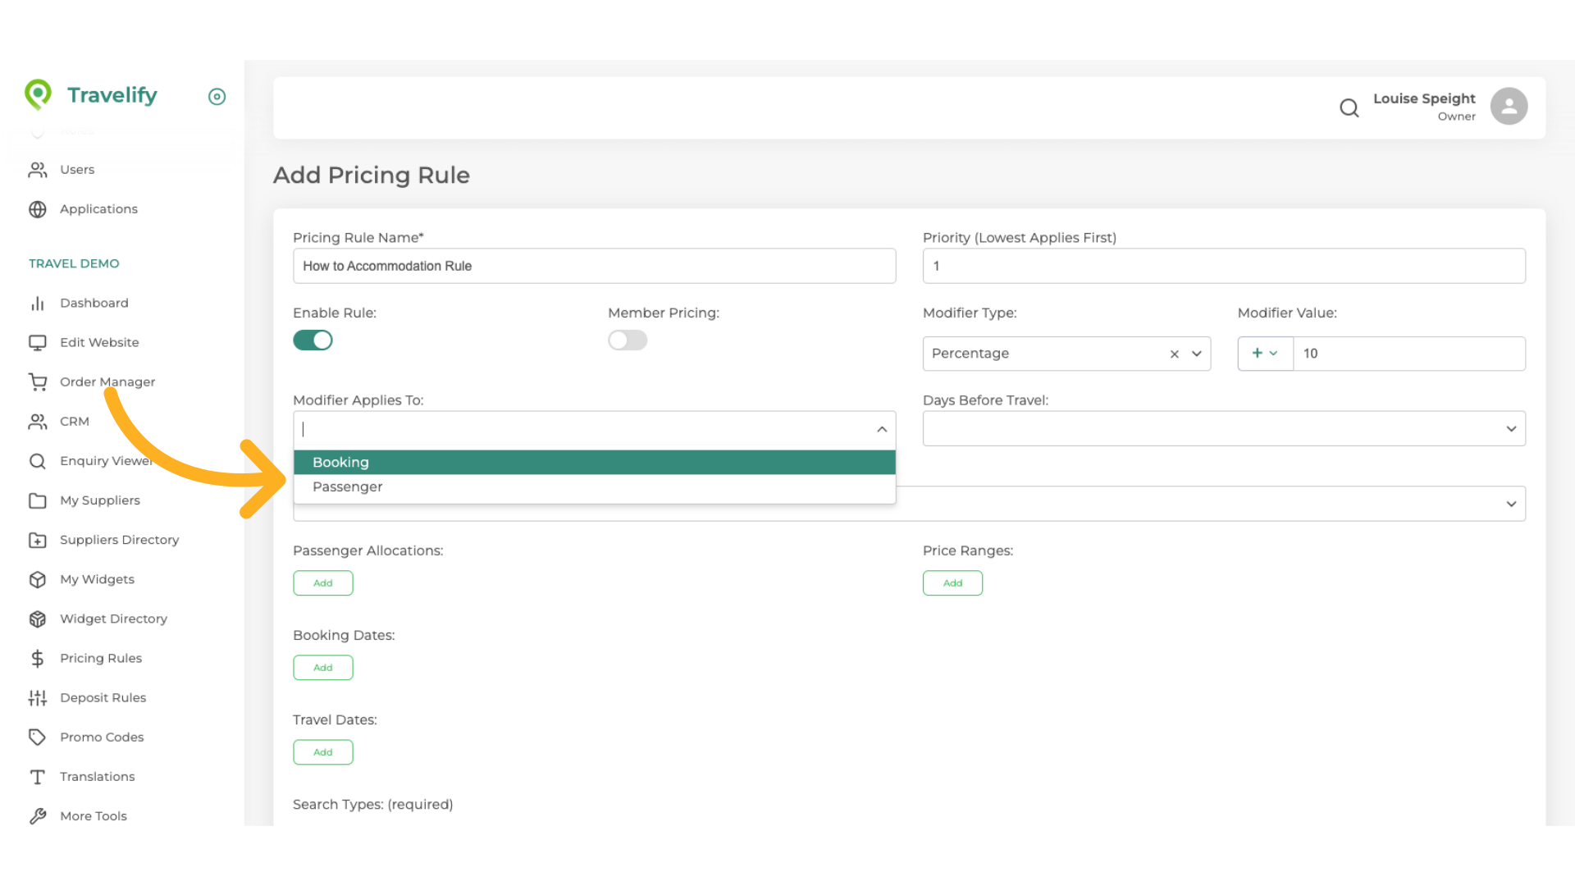Screen dimensions: 1575x886
Task: Open Pricing Rules dollar icon in sidebar
Action: pyautogui.click(x=38, y=658)
